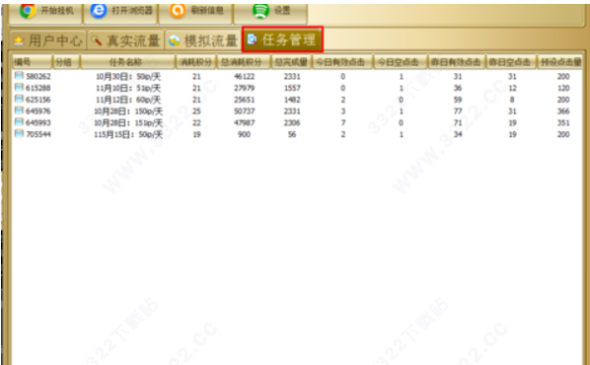Sort by the 任务名称 column header

[127, 62]
